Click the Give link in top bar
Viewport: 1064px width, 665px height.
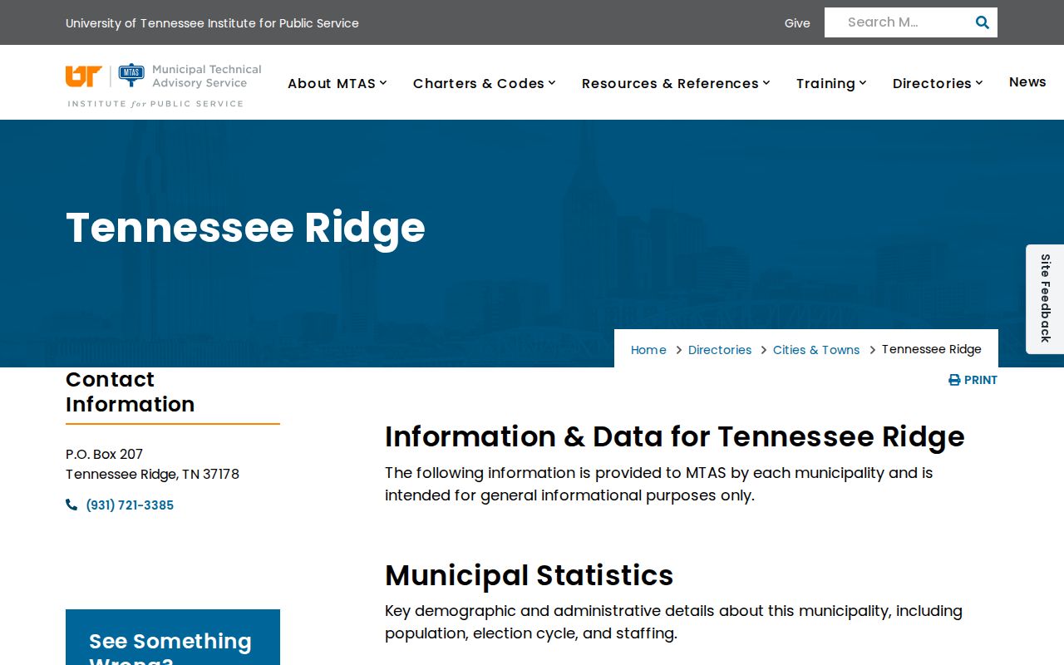coord(797,23)
